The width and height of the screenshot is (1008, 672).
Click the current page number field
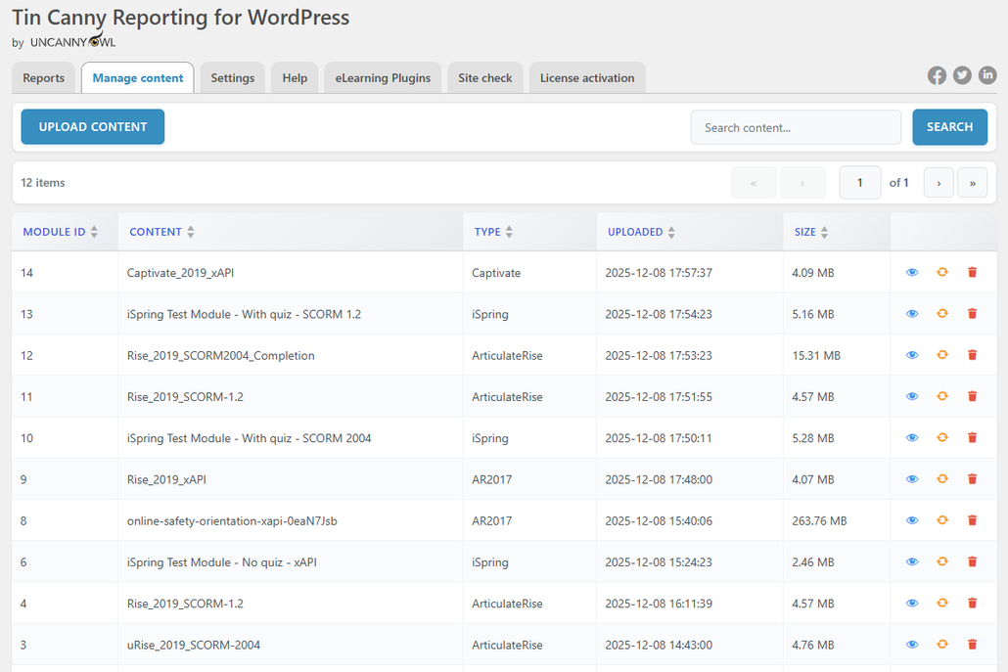(859, 183)
